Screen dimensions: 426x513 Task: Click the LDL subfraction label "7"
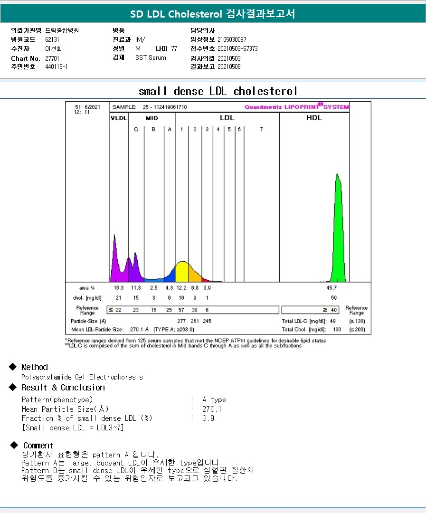[x=261, y=130]
